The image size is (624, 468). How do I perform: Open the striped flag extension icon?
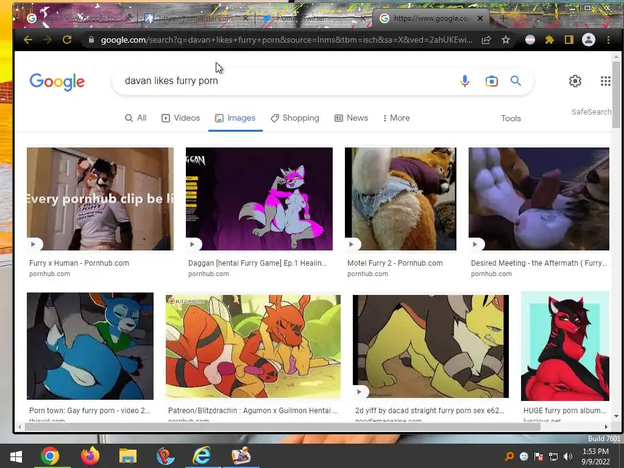[530, 40]
